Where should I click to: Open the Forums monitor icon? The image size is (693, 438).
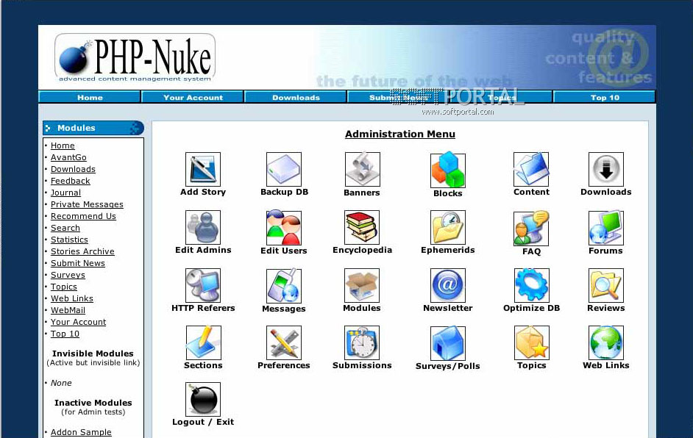pos(606,228)
